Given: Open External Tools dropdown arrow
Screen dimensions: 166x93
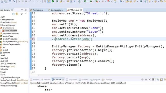Looking at the screenshot, I should (x=100, y=1).
